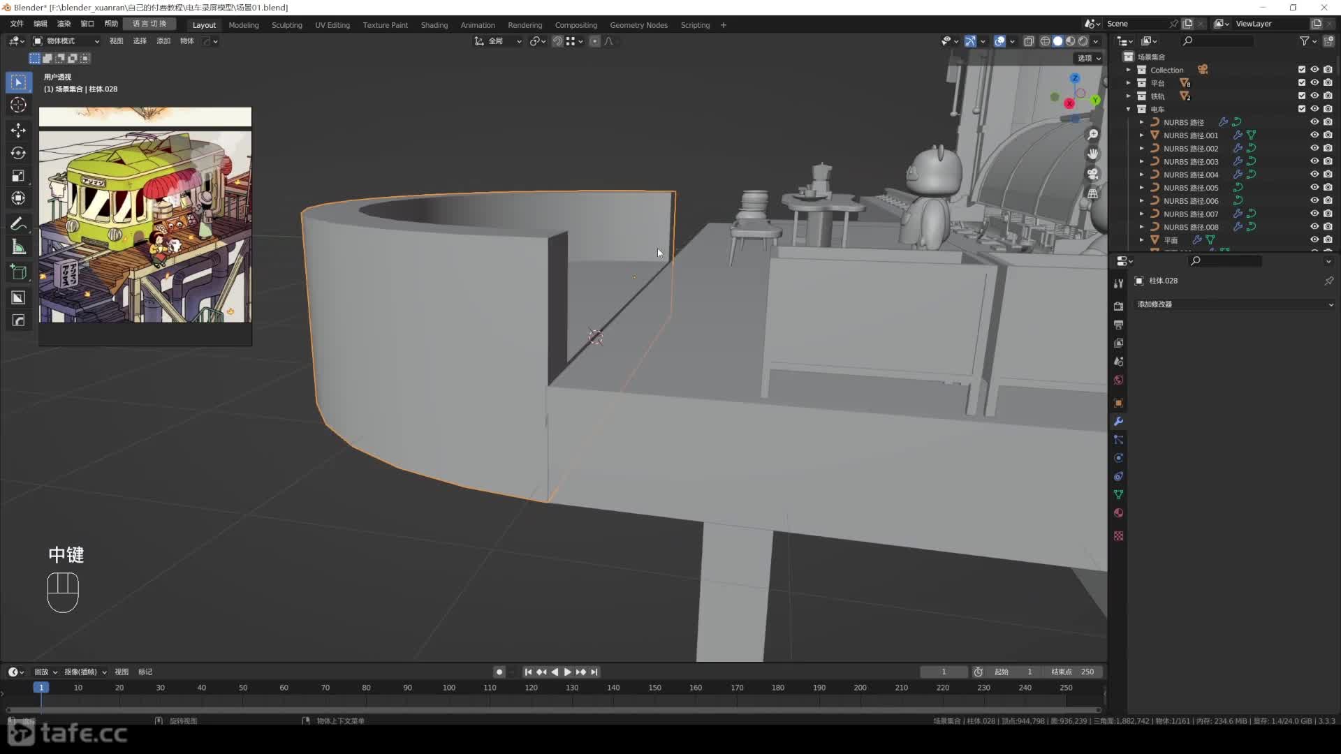This screenshot has height=754, width=1341.
Task: Expand NURBS 路径.002 tree row
Action: 1141,149
